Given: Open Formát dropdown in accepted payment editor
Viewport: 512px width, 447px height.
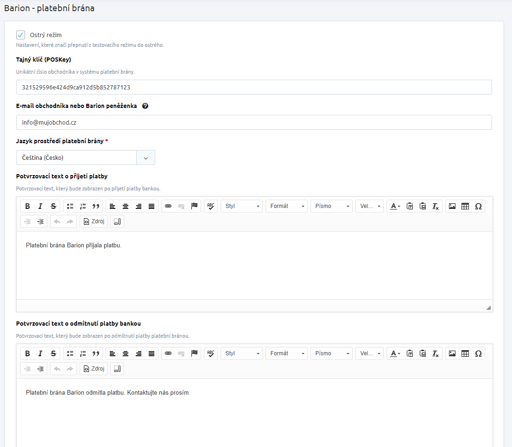Looking at the screenshot, I should [x=287, y=206].
